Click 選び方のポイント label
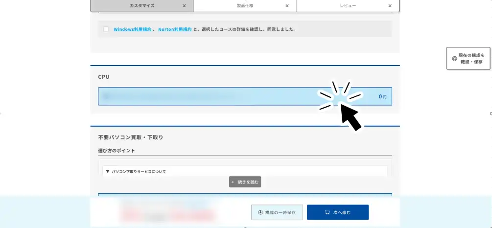 [117, 151]
